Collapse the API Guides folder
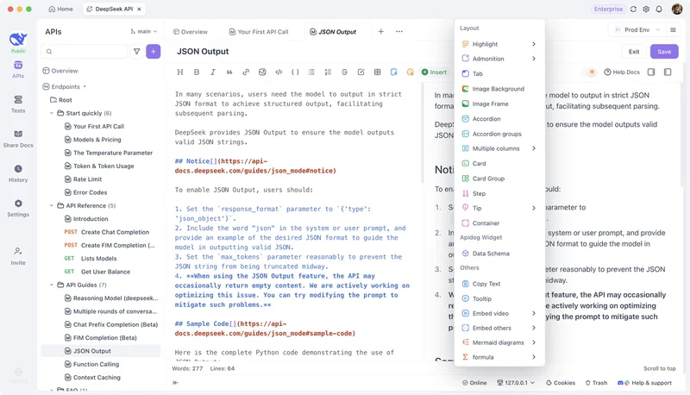Screen dimensions: 690x395 pos(52,285)
